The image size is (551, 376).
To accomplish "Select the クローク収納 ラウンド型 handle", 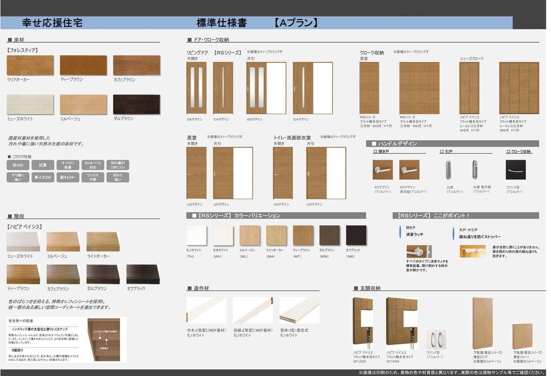I will 516,170.
